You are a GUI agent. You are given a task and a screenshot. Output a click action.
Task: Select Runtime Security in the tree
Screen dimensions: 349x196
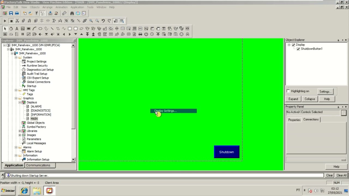pos(37,66)
